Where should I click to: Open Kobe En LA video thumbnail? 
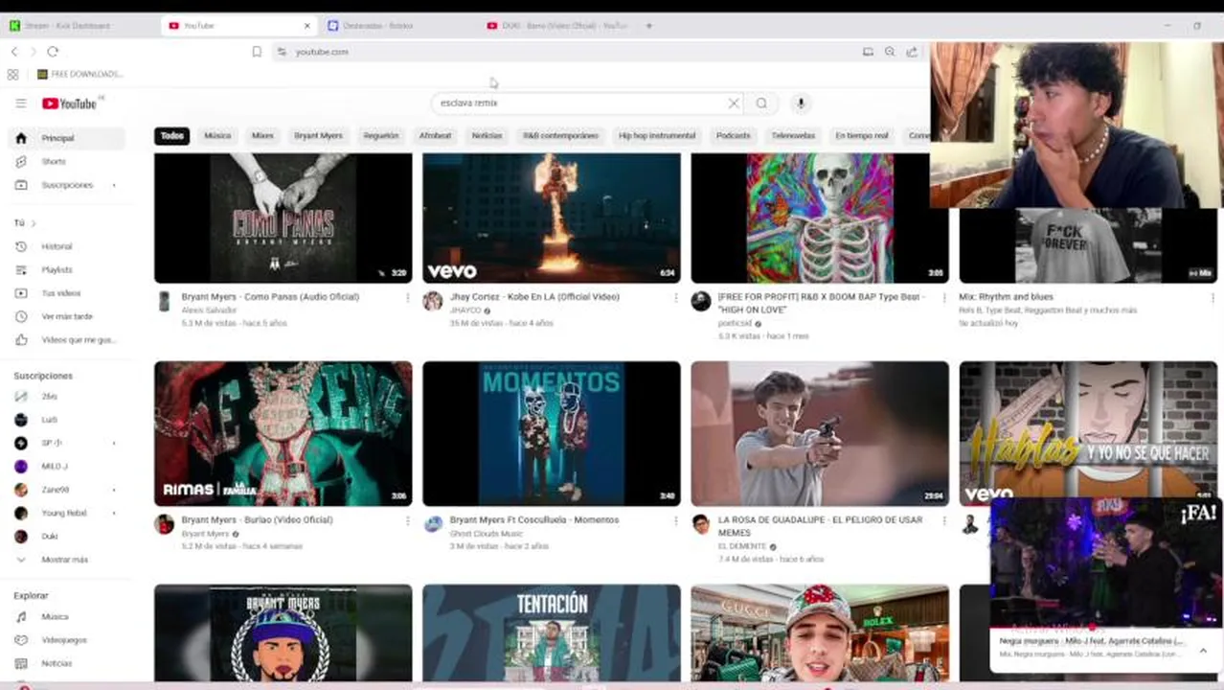[x=552, y=218]
